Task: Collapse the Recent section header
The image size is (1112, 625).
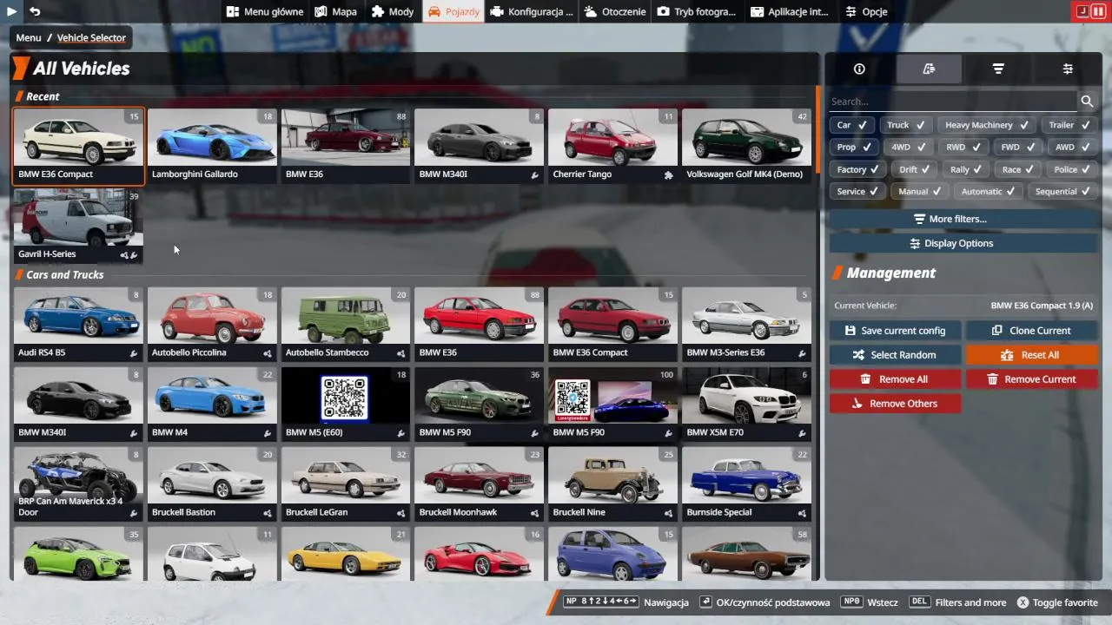Action: point(43,96)
